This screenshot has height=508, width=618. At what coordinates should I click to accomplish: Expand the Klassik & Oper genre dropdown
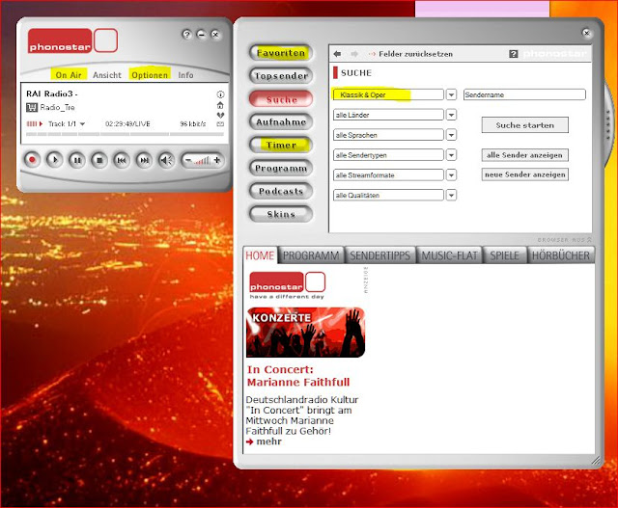tap(451, 94)
